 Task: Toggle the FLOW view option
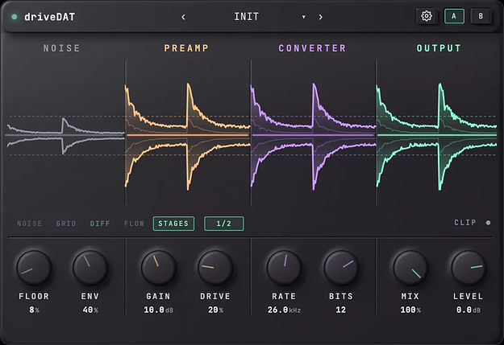(x=134, y=224)
